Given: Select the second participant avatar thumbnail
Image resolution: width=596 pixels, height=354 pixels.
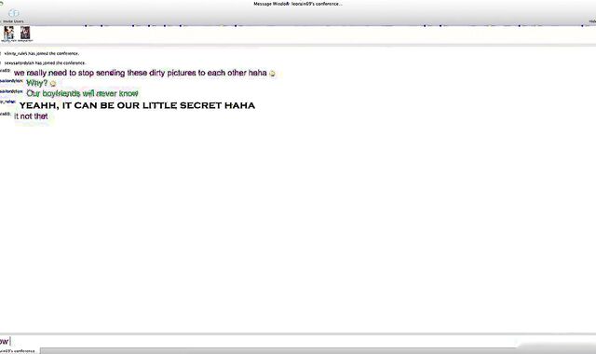Looking at the screenshot, I should (x=25, y=33).
